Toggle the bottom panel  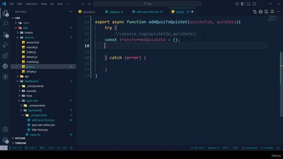[x=249, y=4]
